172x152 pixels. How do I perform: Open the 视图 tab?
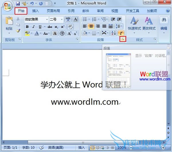pos(115,11)
